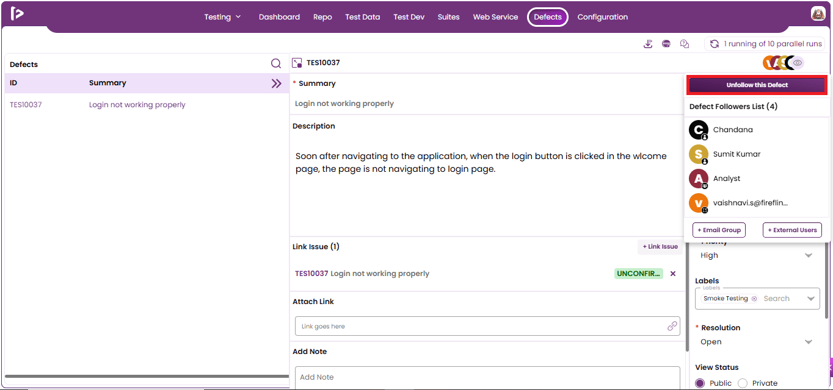The image size is (833, 390).
Task: Click the expand icon beside TES10037 title
Action: pos(297,63)
